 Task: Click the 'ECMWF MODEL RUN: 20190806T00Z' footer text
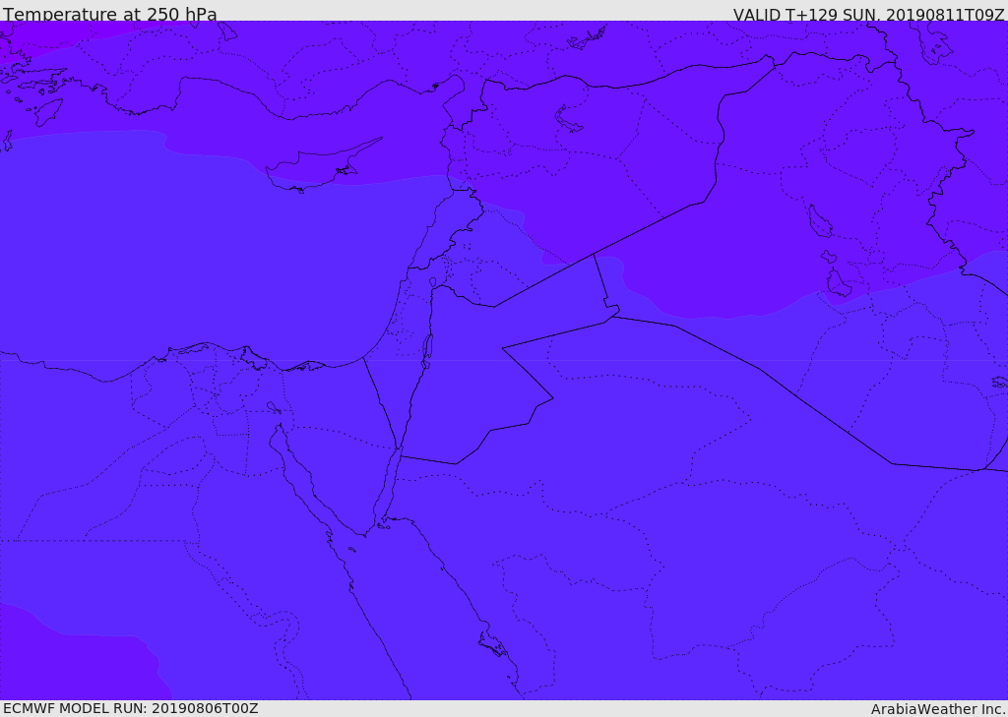[131, 708]
